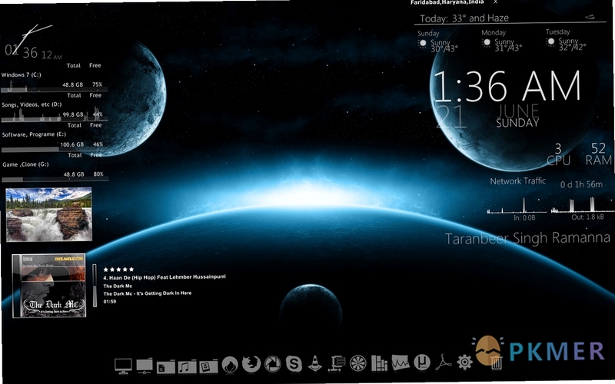Click the Taranbeer Singh Ramanna name text

point(527,238)
